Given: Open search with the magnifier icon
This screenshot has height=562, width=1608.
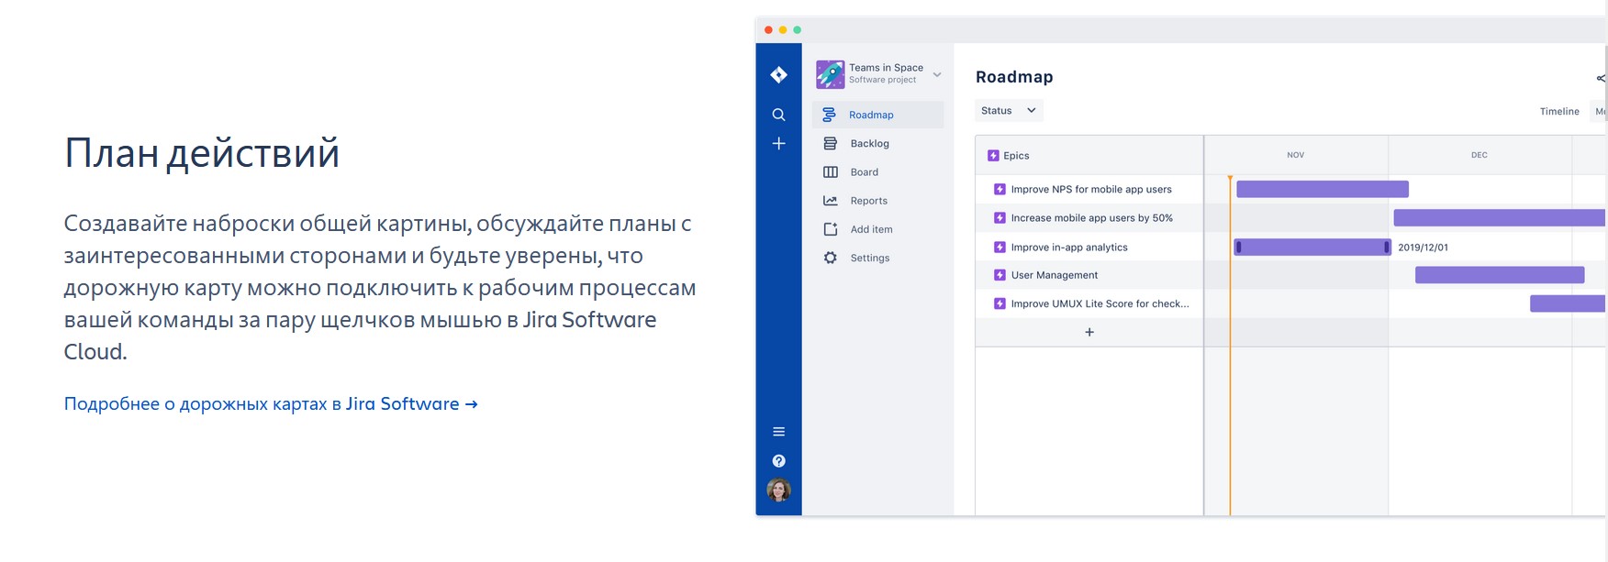Looking at the screenshot, I should tap(778, 115).
